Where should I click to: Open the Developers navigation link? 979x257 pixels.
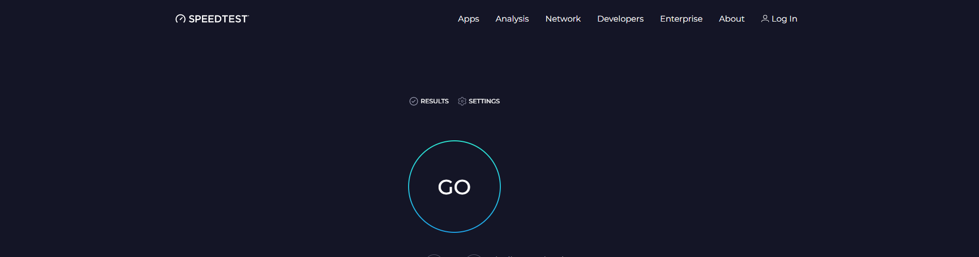coord(620,19)
